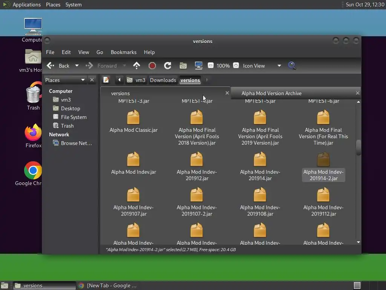The width and height of the screenshot is (386, 290).
Task: Close the Places side pane
Action: click(92, 80)
